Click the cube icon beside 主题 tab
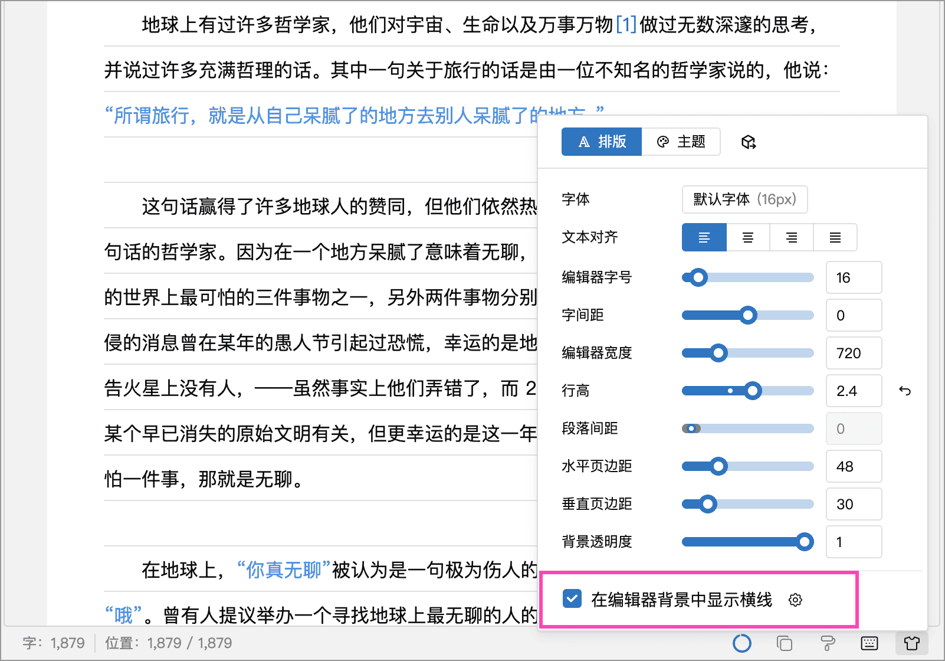The height and width of the screenshot is (661, 945). pos(749,142)
